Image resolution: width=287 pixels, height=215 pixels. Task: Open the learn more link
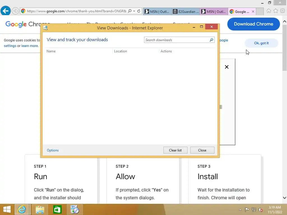click(x=30, y=46)
